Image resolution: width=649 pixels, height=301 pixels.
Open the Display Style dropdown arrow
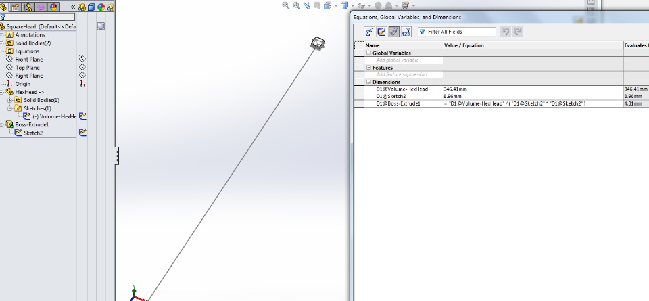[353, 6]
